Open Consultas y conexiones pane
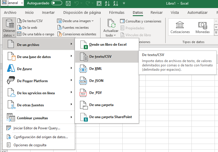Viewport: 218px width, 152px height. tap(141, 21)
